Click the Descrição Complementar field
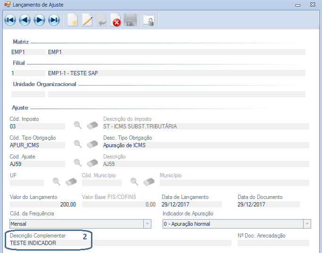The image size is (322, 253). point(120,243)
